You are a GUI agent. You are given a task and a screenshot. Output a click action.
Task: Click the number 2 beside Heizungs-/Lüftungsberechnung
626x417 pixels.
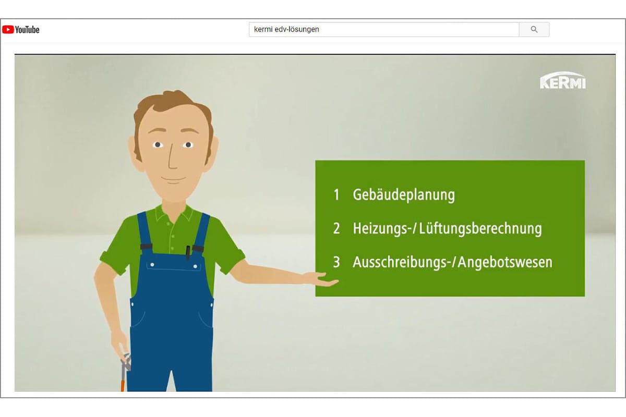[x=336, y=228]
